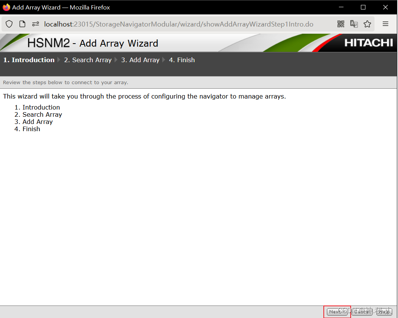The image size is (398, 318).
Task: Click '3. Add Array' in the steps list
Action: click(x=34, y=122)
